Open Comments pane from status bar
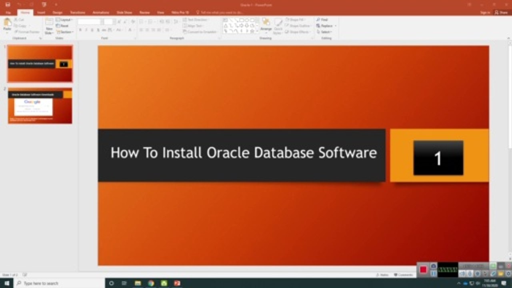The width and height of the screenshot is (512, 288). tap(403, 275)
